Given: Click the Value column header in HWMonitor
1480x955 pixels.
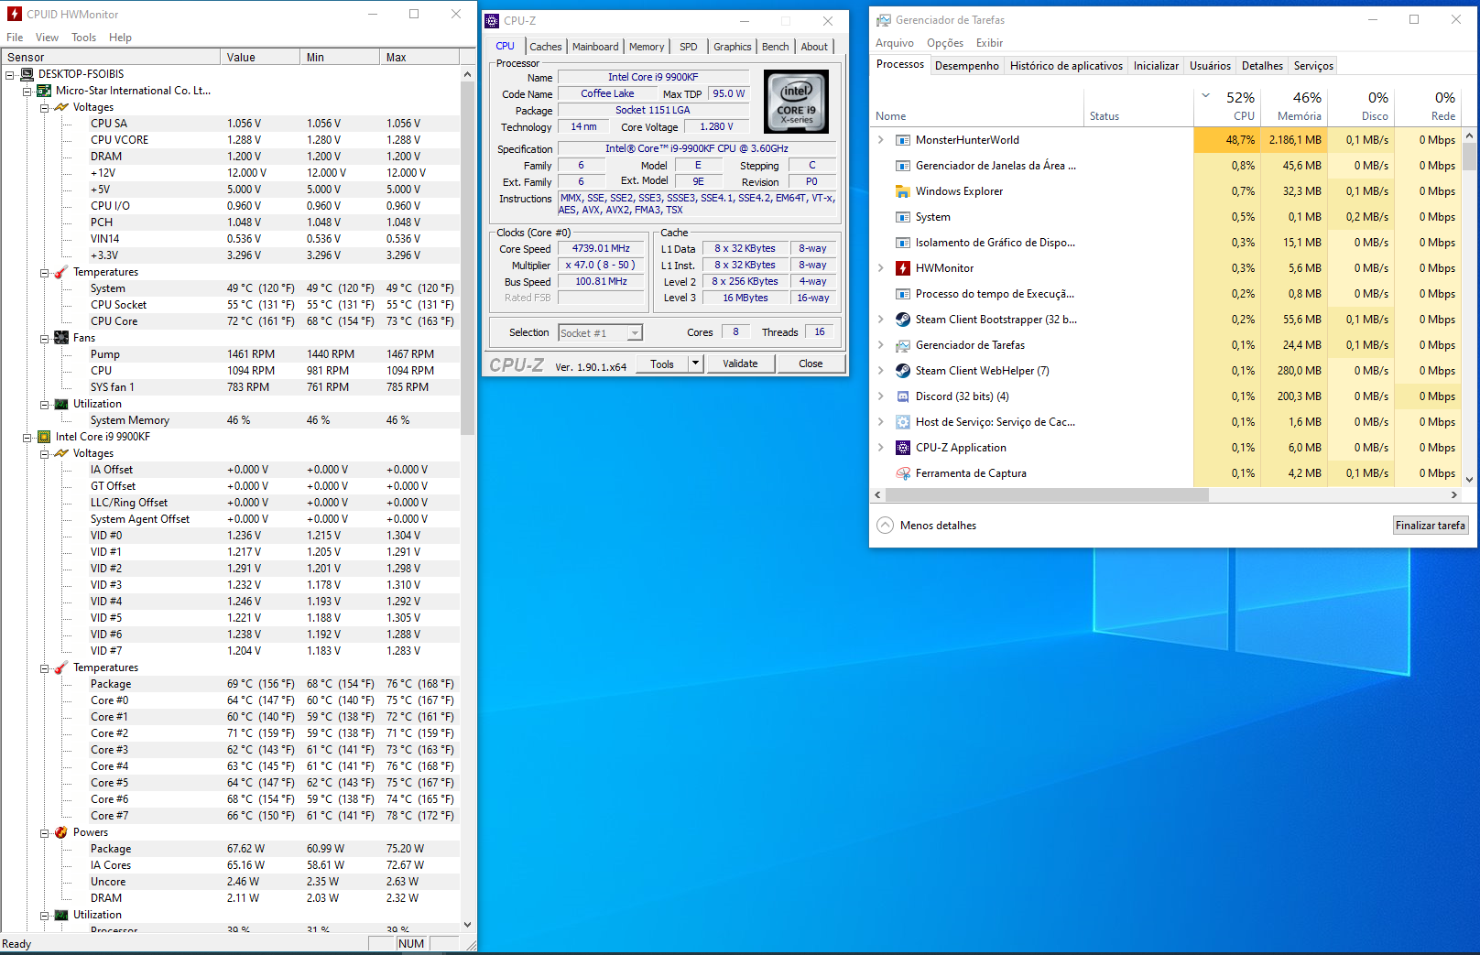Looking at the screenshot, I should click(x=260, y=57).
